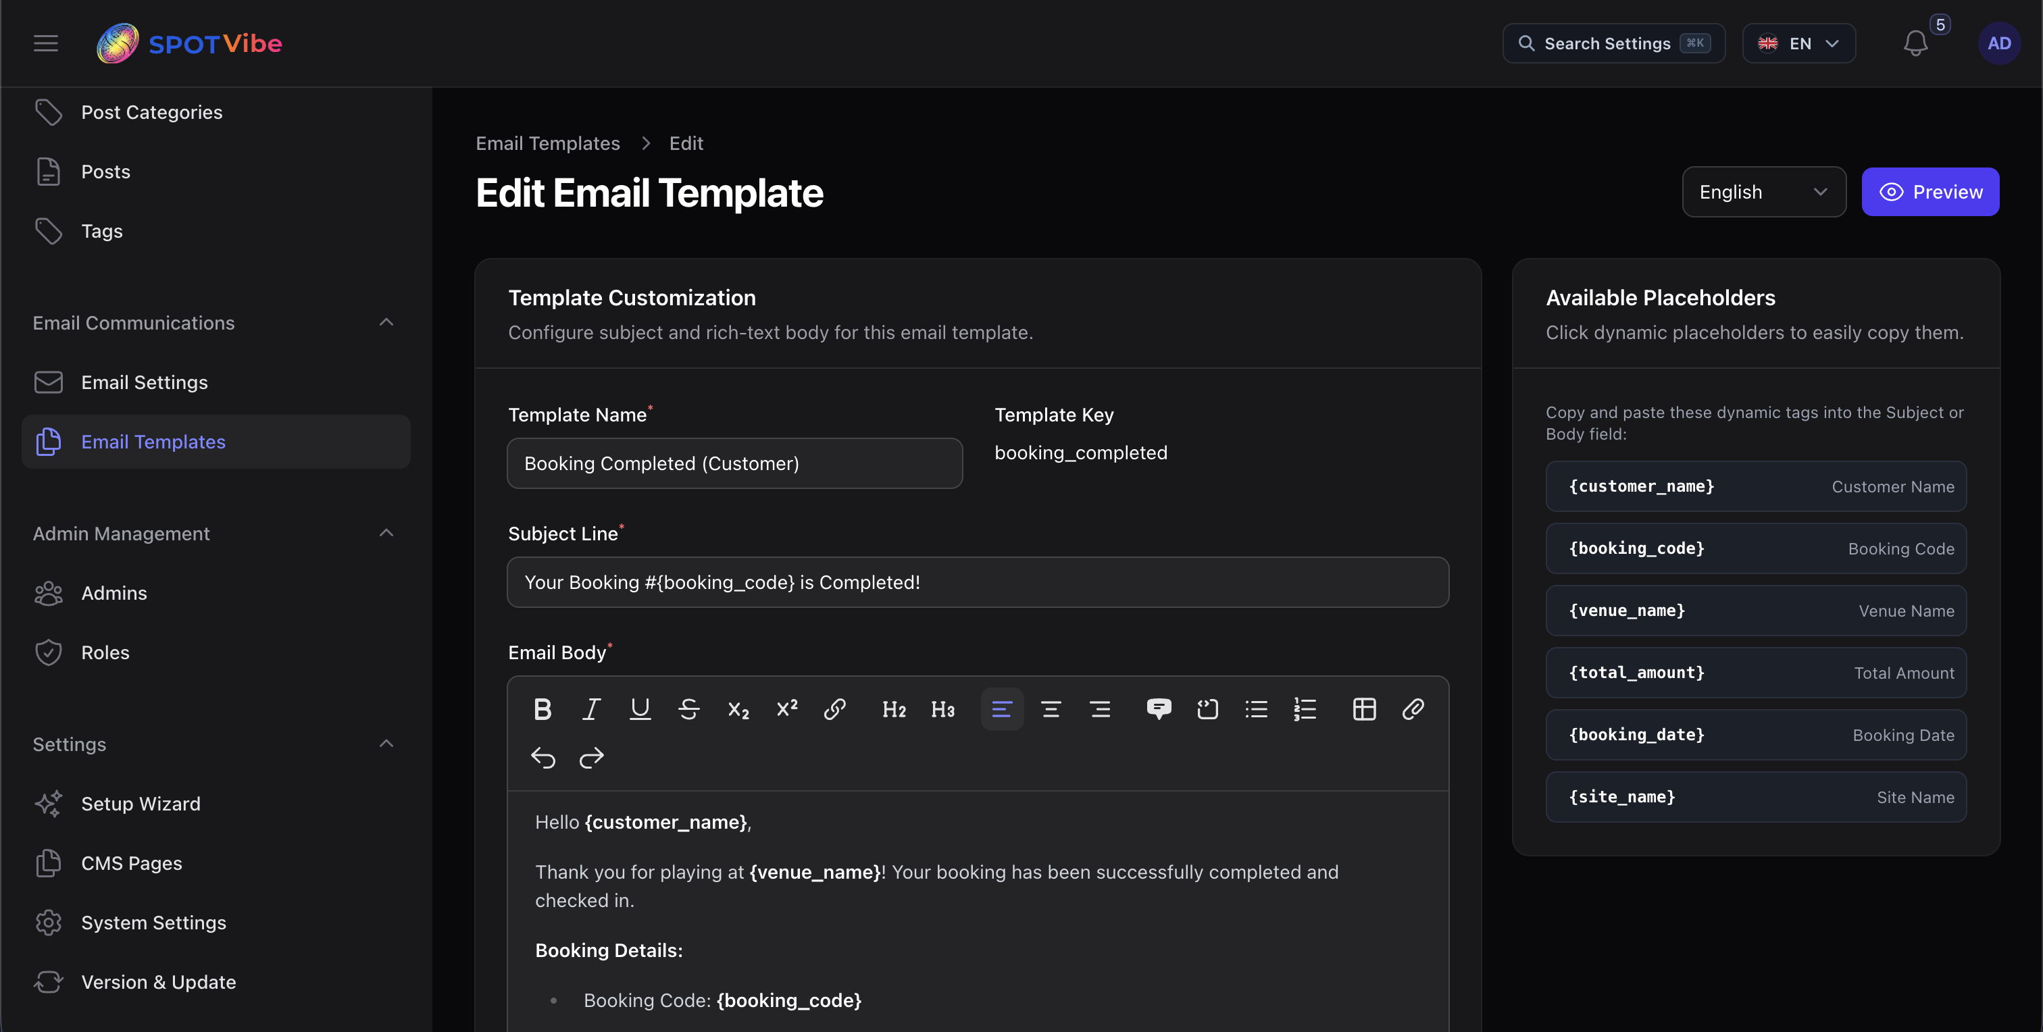Select Email Templates in the sidebar

tap(216, 442)
